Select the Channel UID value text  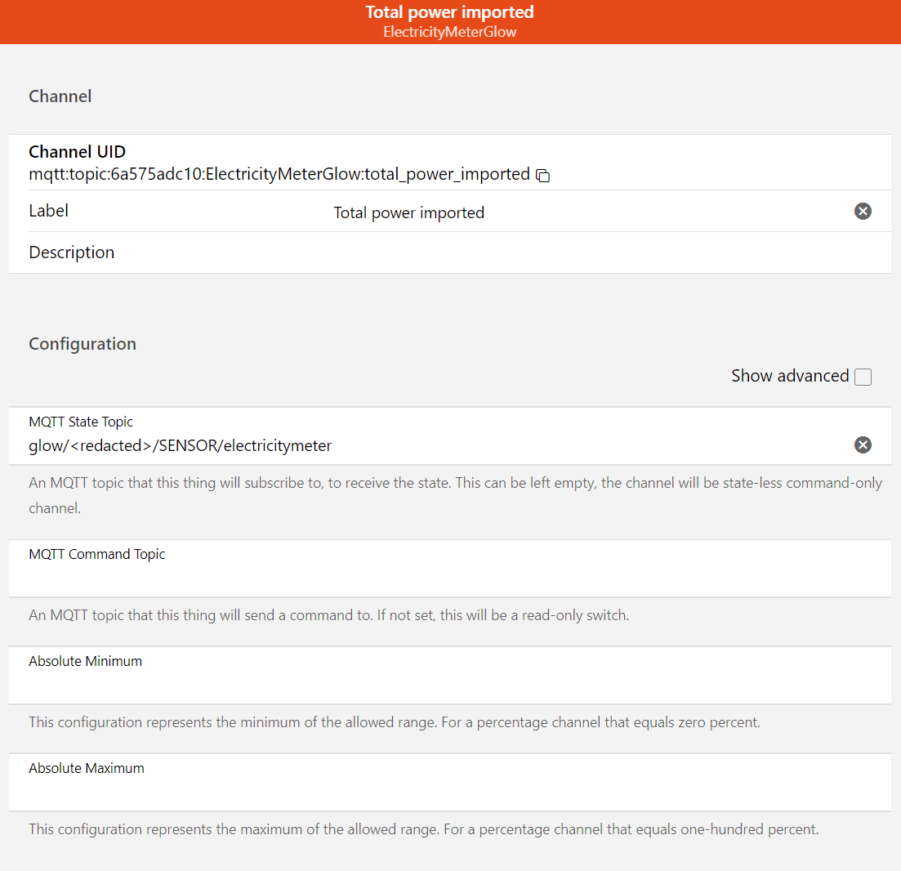click(279, 174)
